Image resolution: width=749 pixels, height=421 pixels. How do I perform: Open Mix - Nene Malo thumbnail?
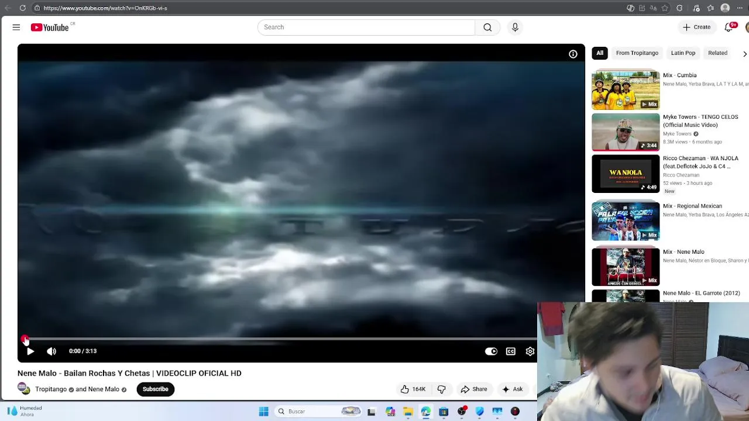pyautogui.click(x=626, y=267)
